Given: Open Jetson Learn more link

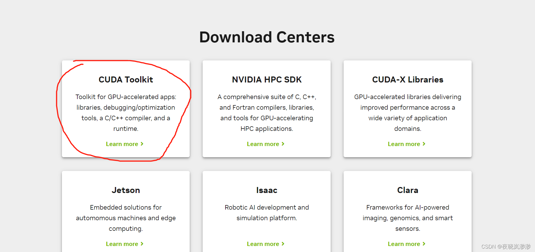Looking at the screenshot, I should (125, 244).
